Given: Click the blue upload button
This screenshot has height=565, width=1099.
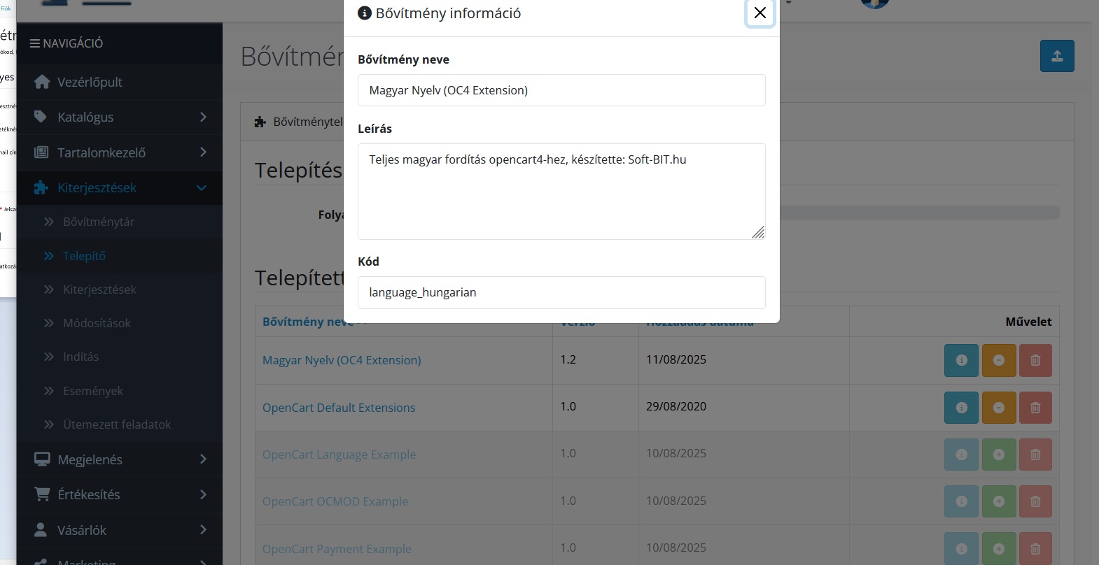Looking at the screenshot, I should point(1057,56).
